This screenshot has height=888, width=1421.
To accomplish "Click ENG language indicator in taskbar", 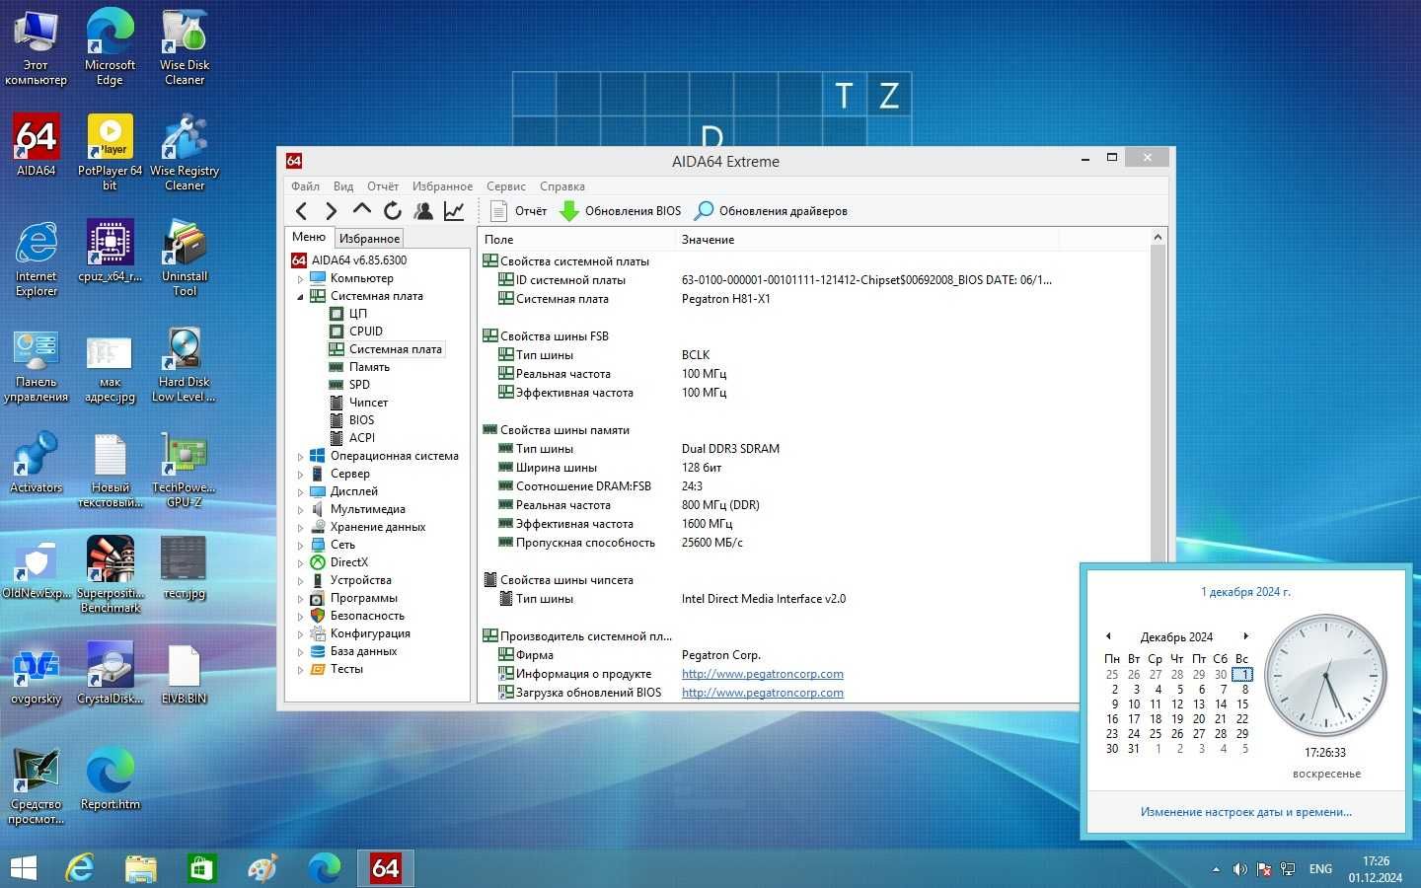I will pos(1320,869).
